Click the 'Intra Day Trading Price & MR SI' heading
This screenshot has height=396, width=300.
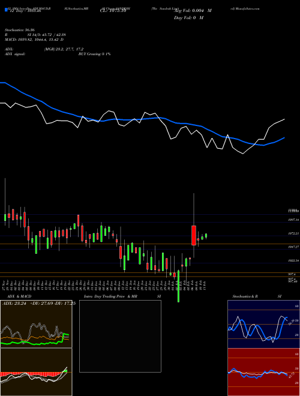tap(122, 296)
